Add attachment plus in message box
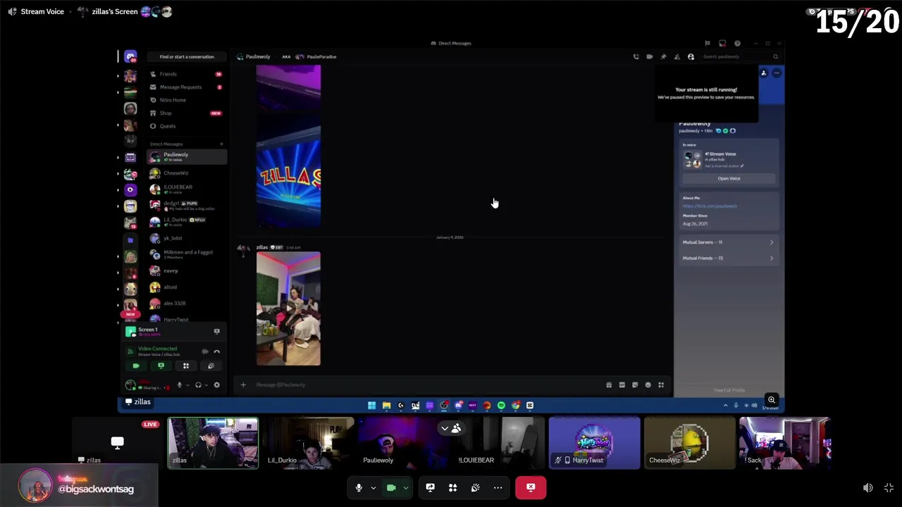 (x=243, y=384)
